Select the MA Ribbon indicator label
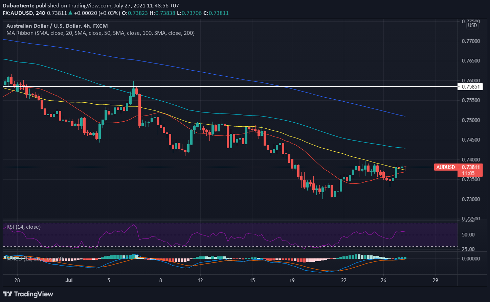Image resolution: width=490 pixels, height=302 pixels. tap(101, 33)
